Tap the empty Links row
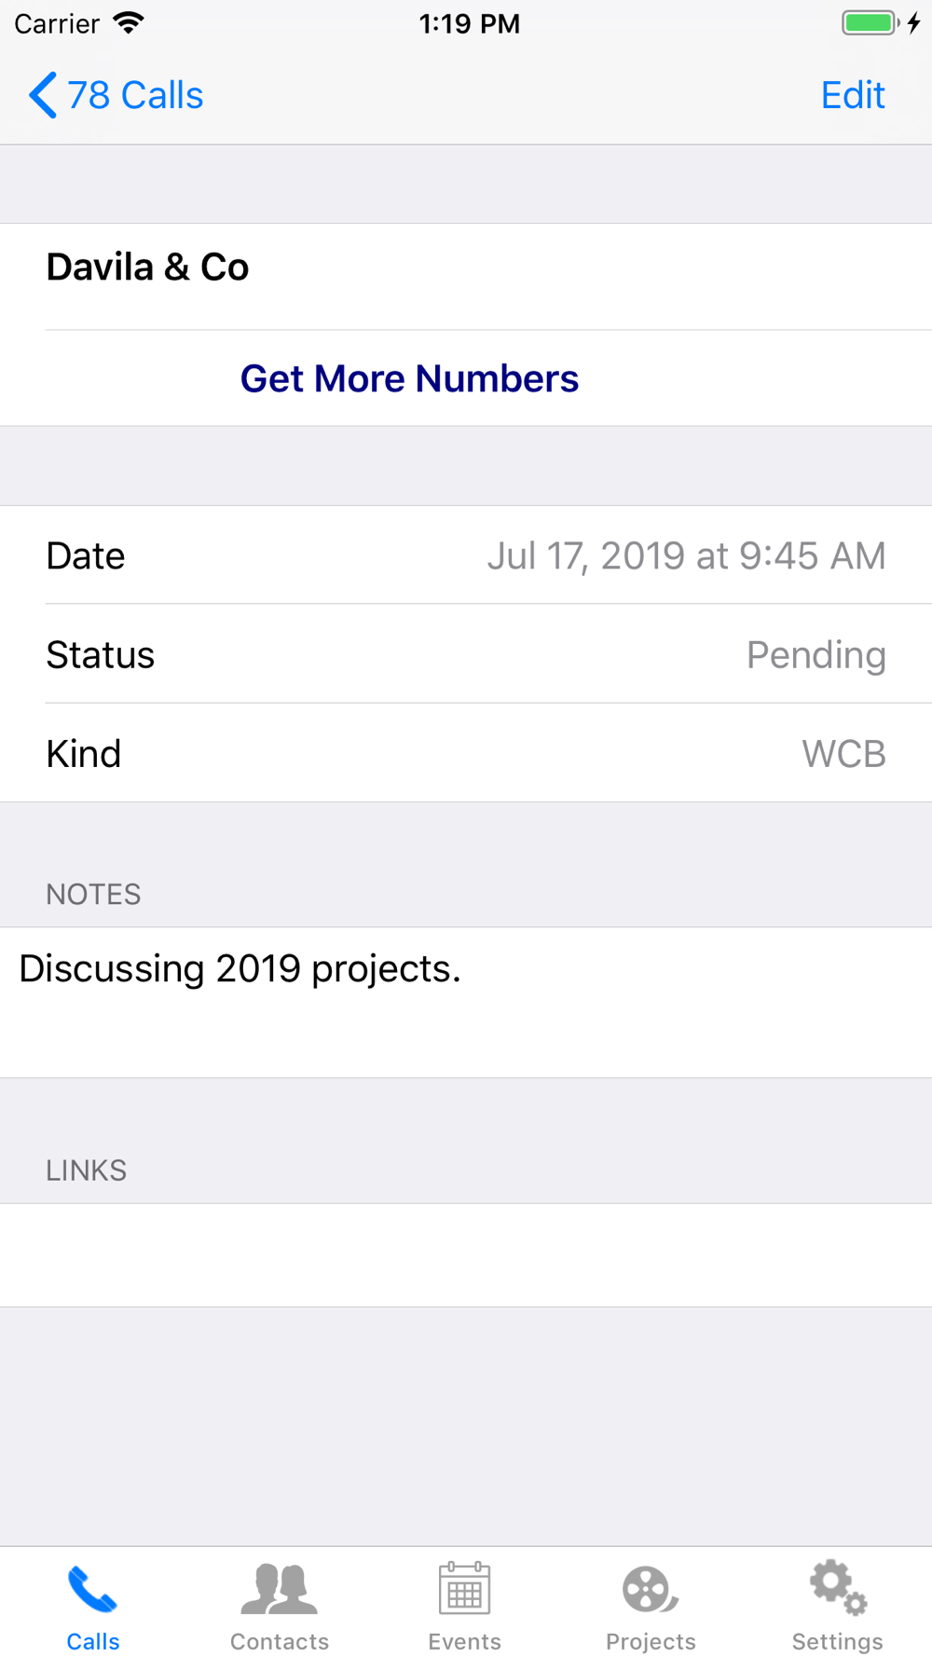The width and height of the screenshot is (932, 1657). point(466,1254)
